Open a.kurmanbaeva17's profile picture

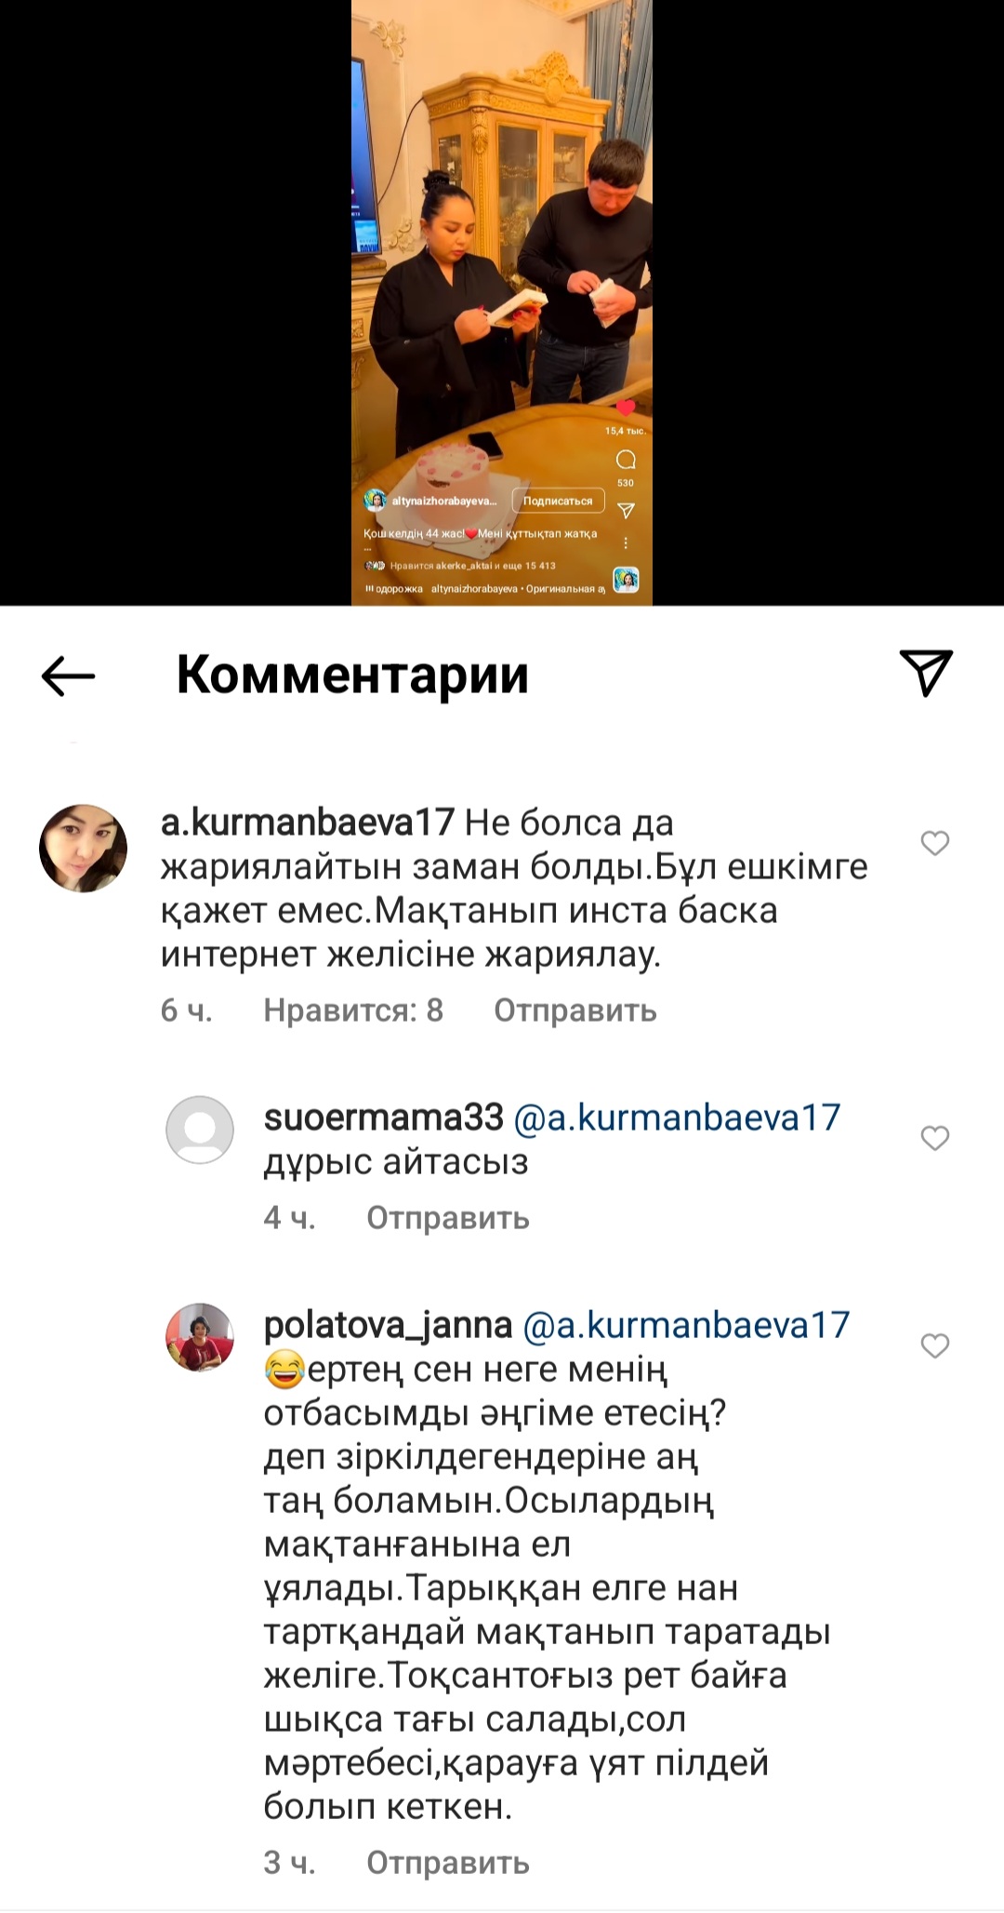pos(83,849)
